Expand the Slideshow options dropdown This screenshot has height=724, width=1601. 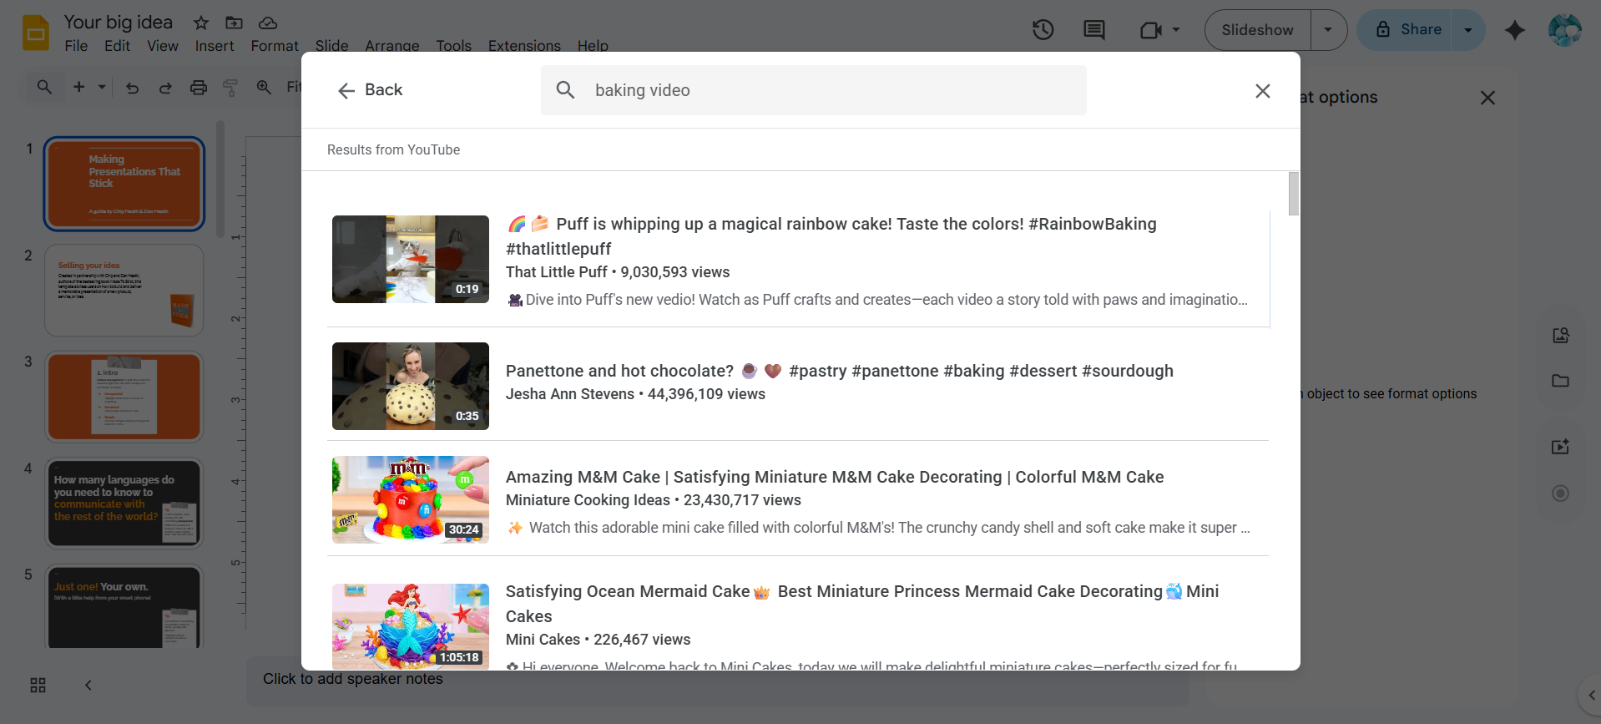tap(1328, 30)
